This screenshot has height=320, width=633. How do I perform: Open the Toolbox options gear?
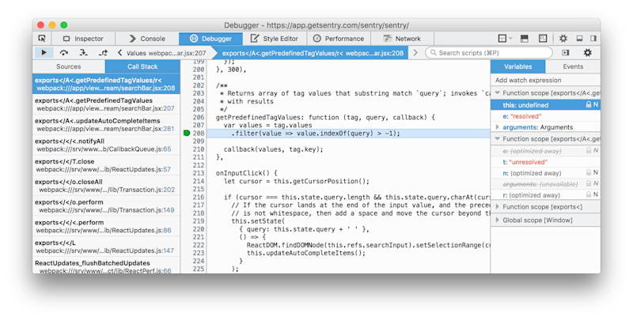(x=563, y=38)
